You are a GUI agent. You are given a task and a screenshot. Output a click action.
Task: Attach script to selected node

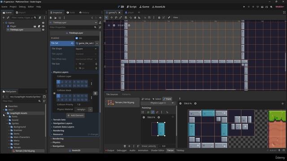click(40, 18)
